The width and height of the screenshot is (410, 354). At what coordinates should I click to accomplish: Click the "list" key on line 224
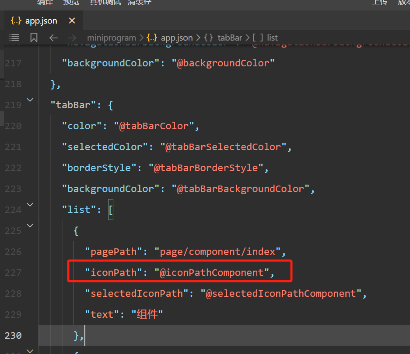79,210
